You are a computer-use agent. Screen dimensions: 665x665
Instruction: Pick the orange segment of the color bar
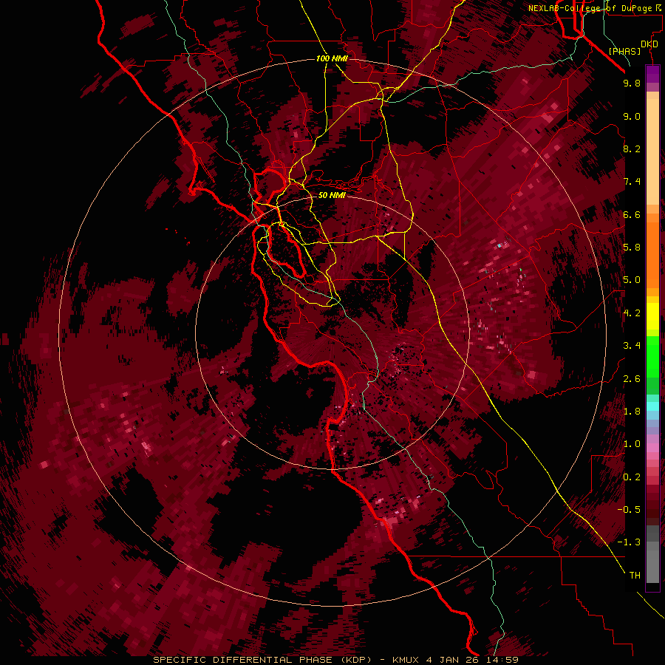(652, 255)
